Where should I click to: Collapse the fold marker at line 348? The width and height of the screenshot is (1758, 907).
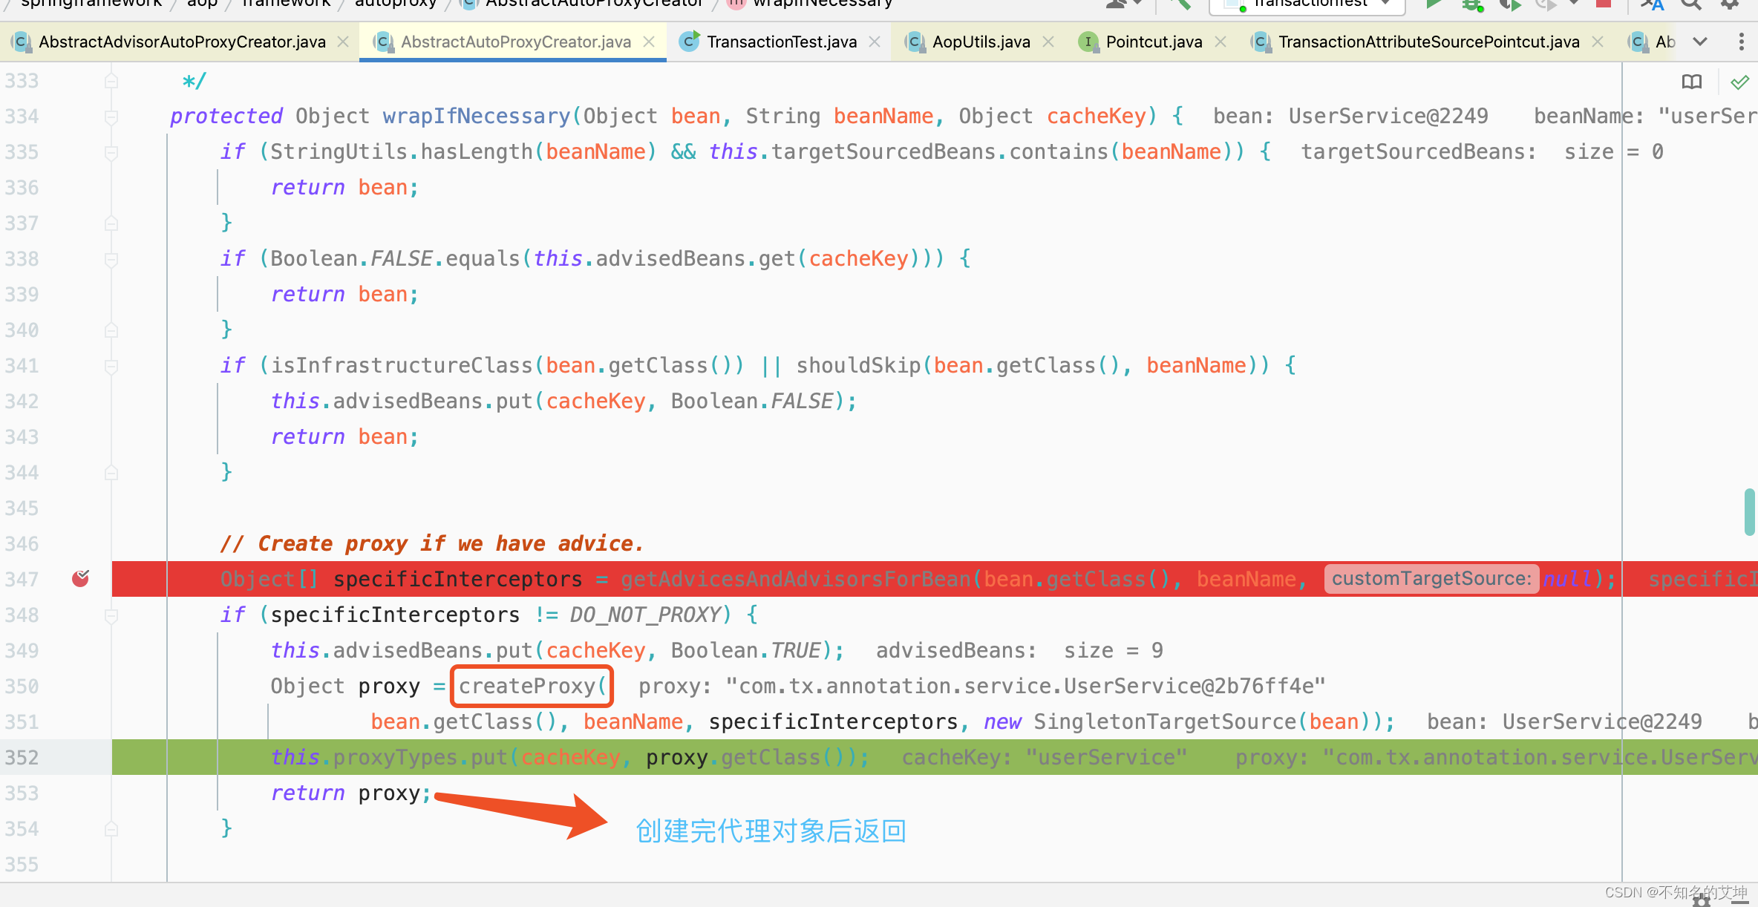(x=111, y=615)
